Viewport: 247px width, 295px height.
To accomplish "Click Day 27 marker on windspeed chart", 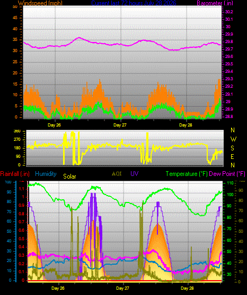I will (x=120, y=125).
